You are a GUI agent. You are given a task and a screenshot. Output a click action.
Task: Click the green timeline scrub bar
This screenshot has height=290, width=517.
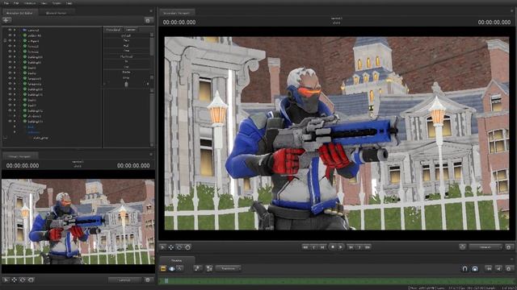pyautogui.click(x=336, y=281)
